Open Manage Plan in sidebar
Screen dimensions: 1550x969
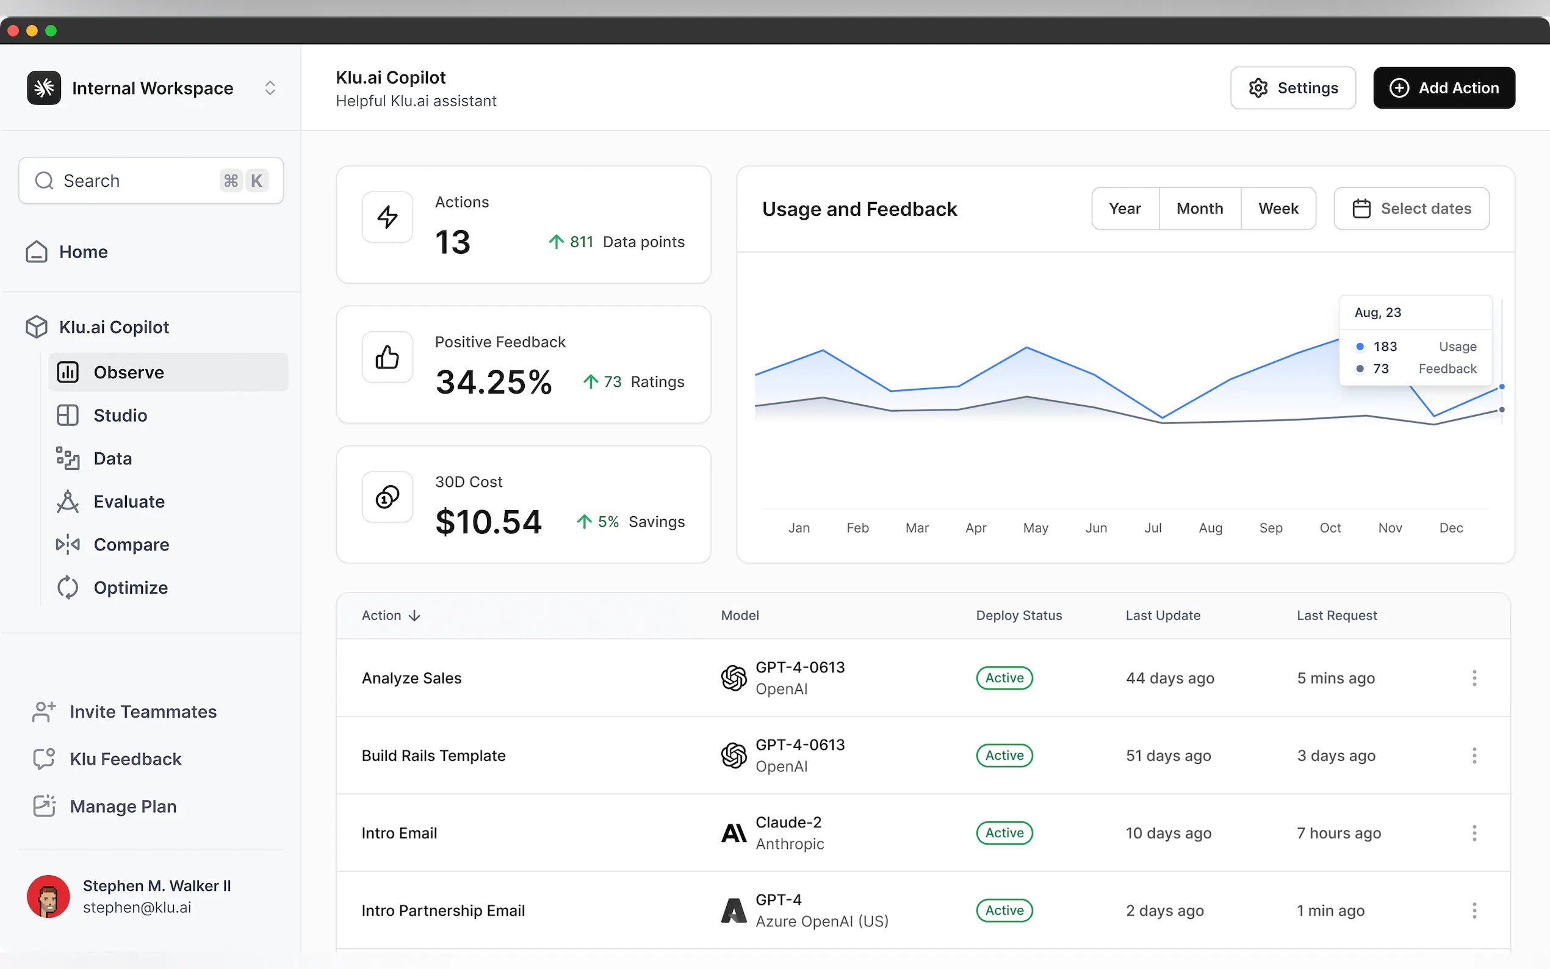pos(123,806)
